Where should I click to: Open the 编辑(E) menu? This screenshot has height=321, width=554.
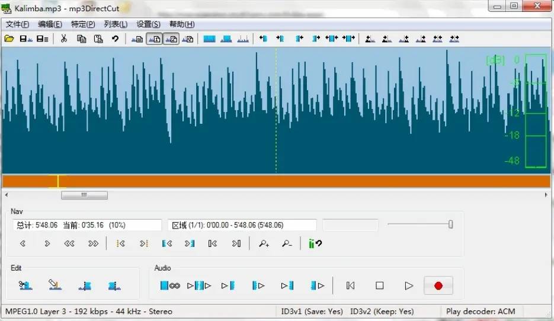tap(50, 24)
